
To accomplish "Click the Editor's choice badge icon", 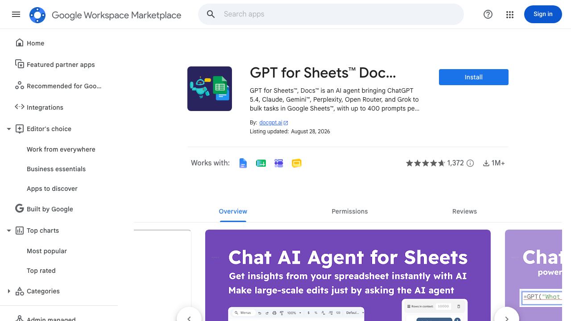I will coord(20,129).
